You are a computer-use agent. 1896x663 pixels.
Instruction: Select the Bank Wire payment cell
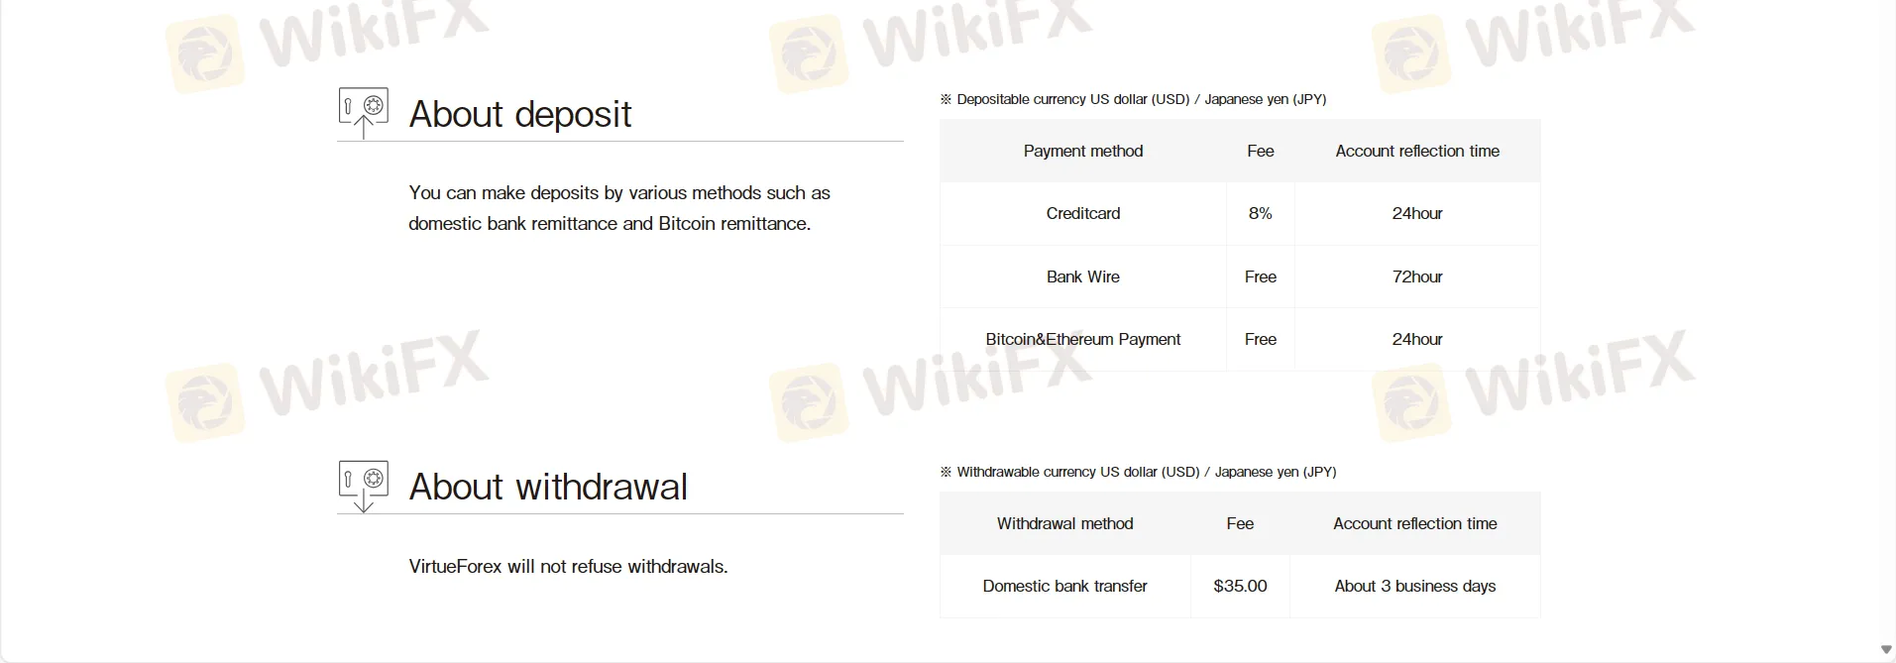[1082, 276]
